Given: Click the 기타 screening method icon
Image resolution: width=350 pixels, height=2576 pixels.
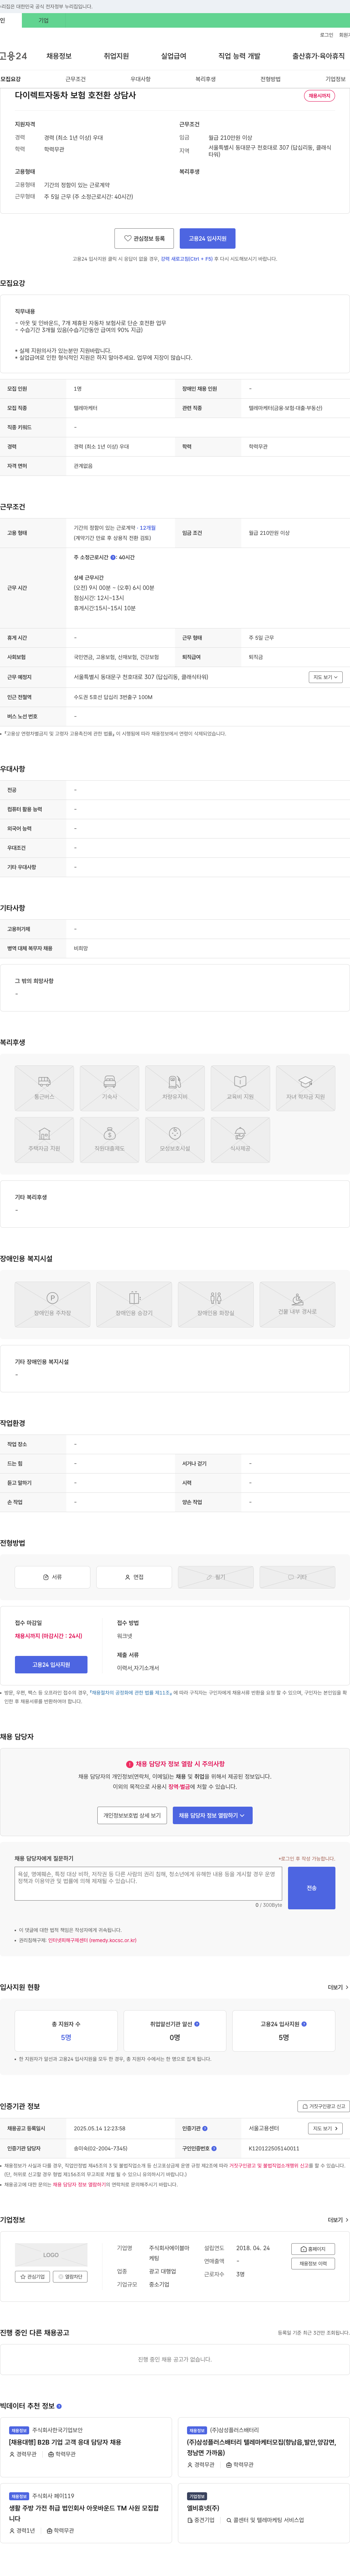Looking at the screenshot, I should click(x=297, y=1577).
